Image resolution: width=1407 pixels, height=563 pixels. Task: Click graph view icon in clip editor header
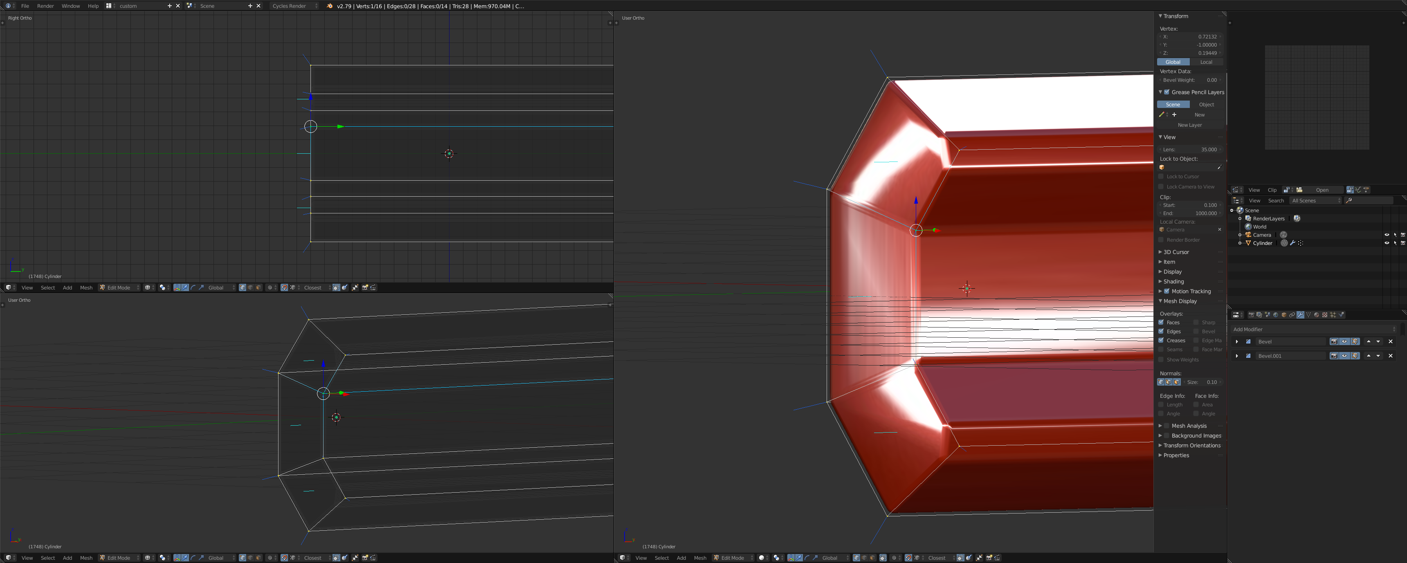pos(1358,190)
